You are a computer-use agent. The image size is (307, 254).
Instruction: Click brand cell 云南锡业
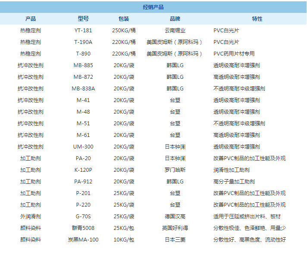(175, 31)
